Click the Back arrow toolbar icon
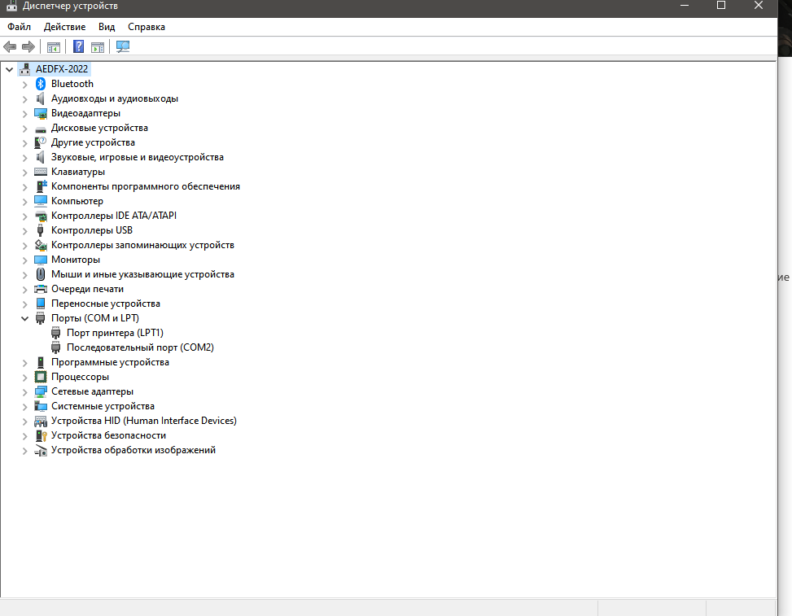The height and width of the screenshot is (616, 792). pos(10,47)
